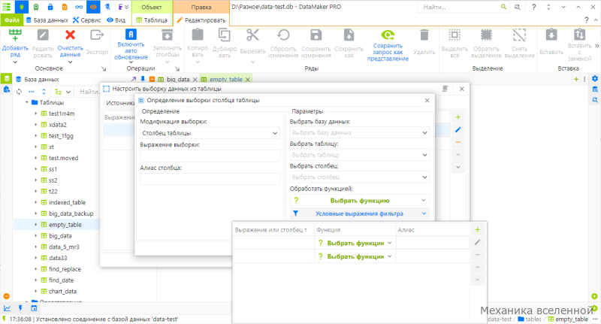Click green plus in function list panel

pos(477,230)
